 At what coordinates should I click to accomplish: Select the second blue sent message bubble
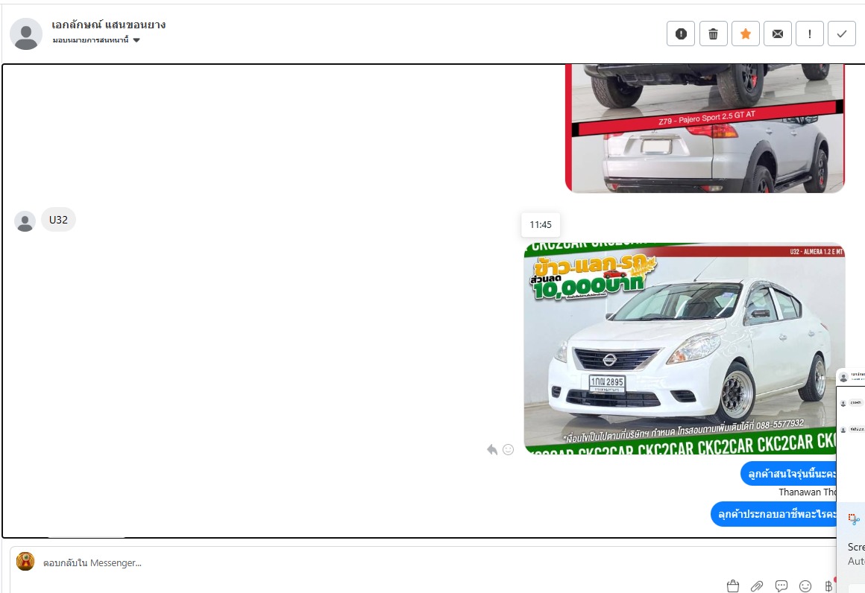tap(774, 513)
